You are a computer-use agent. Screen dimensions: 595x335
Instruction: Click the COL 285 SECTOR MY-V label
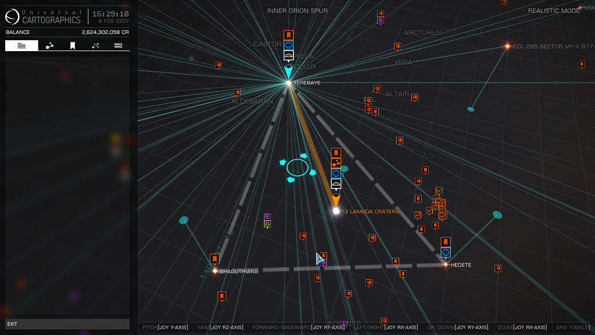tap(553, 47)
